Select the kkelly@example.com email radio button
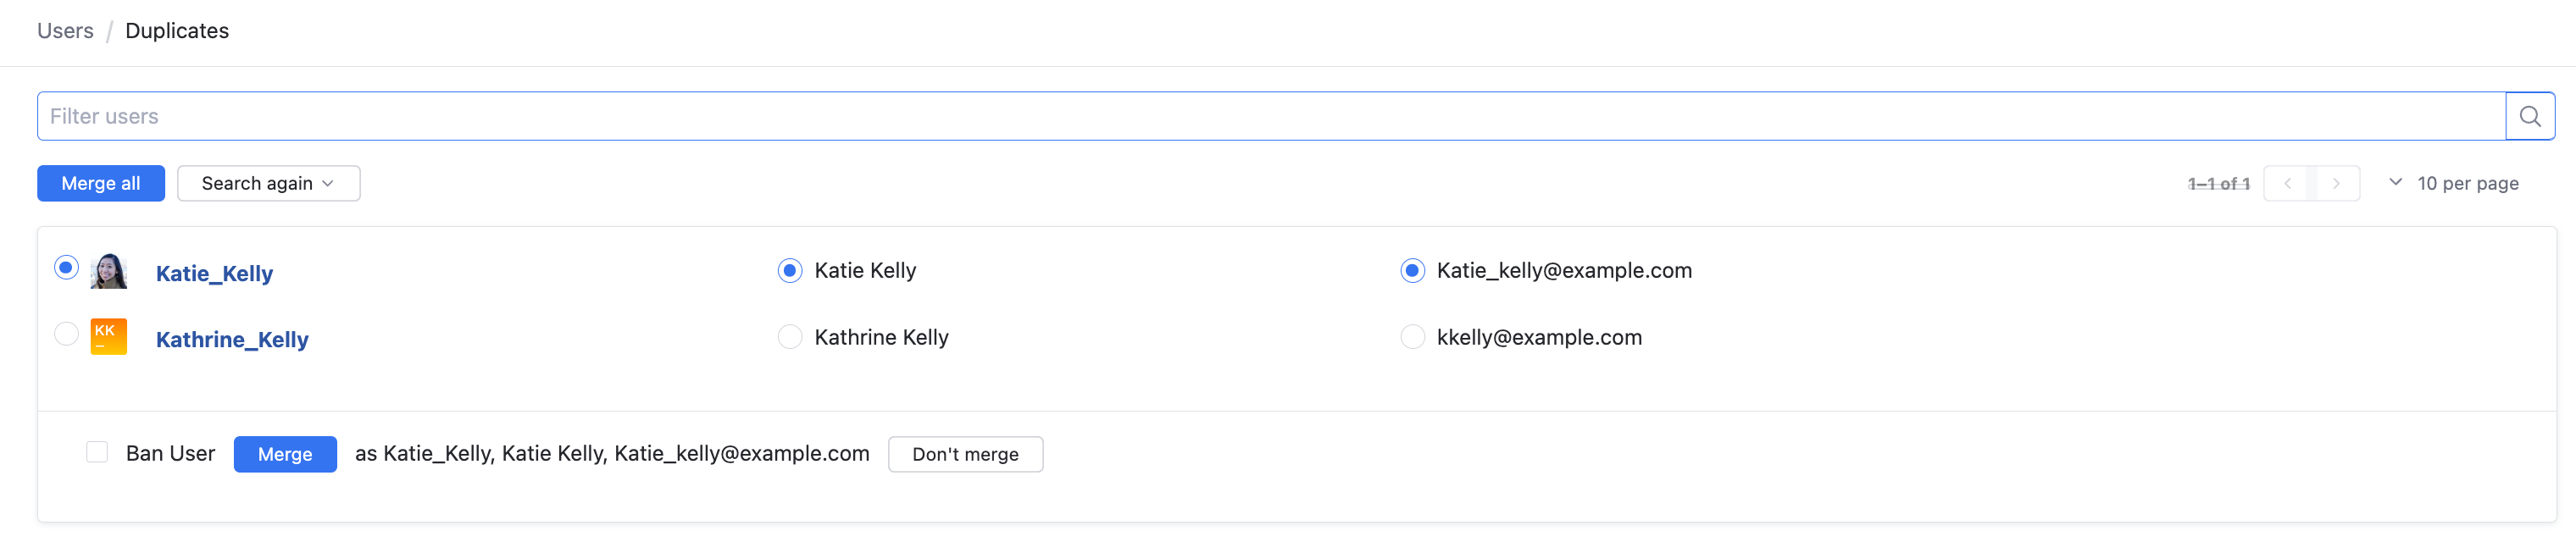The width and height of the screenshot is (2576, 542). (1412, 337)
